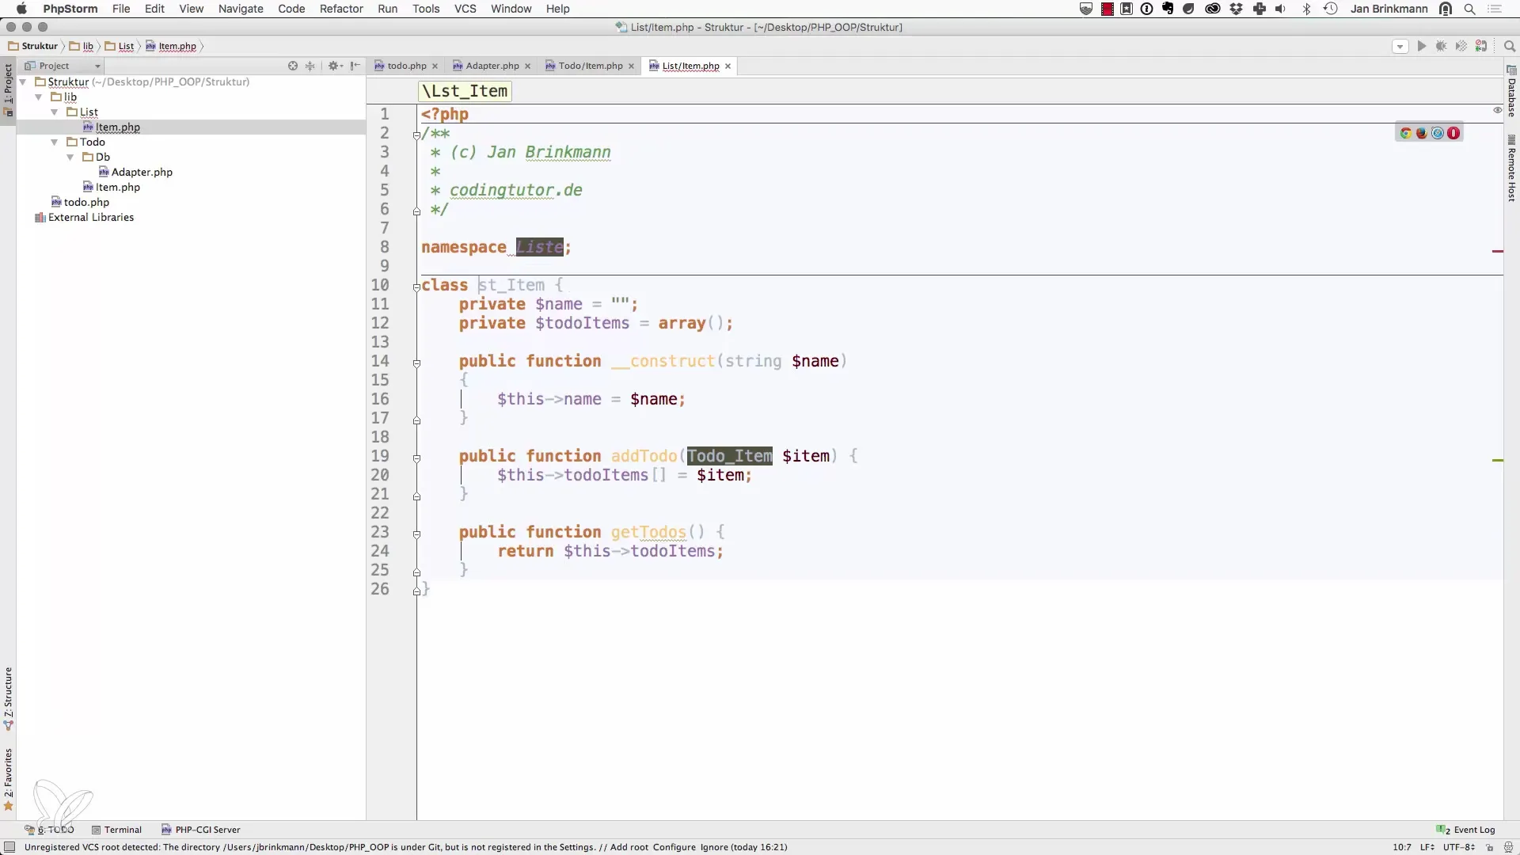Viewport: 1520px width, 855px height.
Task: Open the Tools menu
Action: tap(426, 9)
